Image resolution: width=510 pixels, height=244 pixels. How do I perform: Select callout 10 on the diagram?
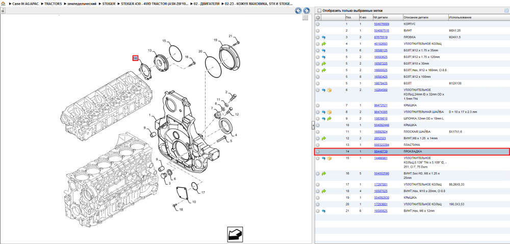click(x=194, y=202)
